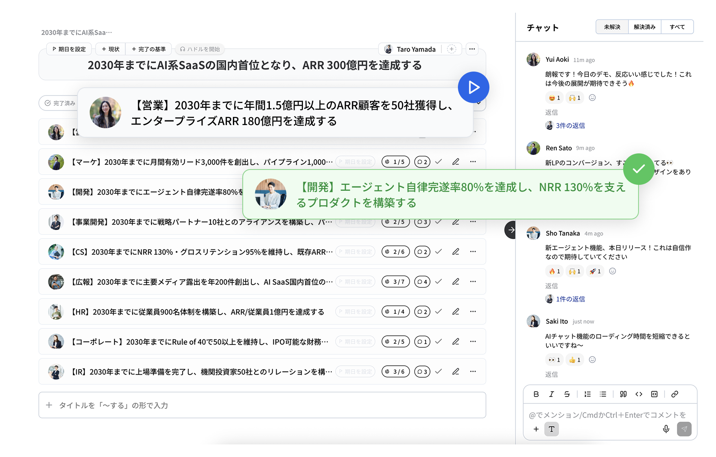Apply bold formatting in chat editor
This screenshot has width=716, height=457.
point(536,394)
